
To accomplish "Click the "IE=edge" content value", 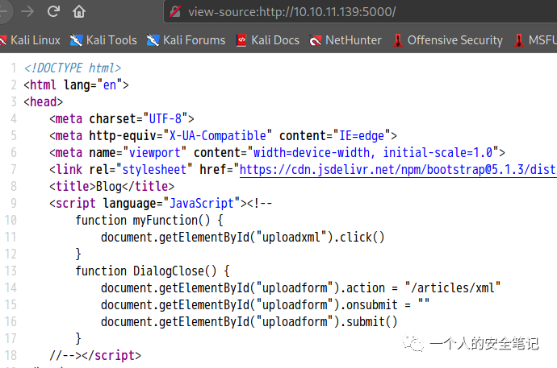I will (x=362, y=135).
